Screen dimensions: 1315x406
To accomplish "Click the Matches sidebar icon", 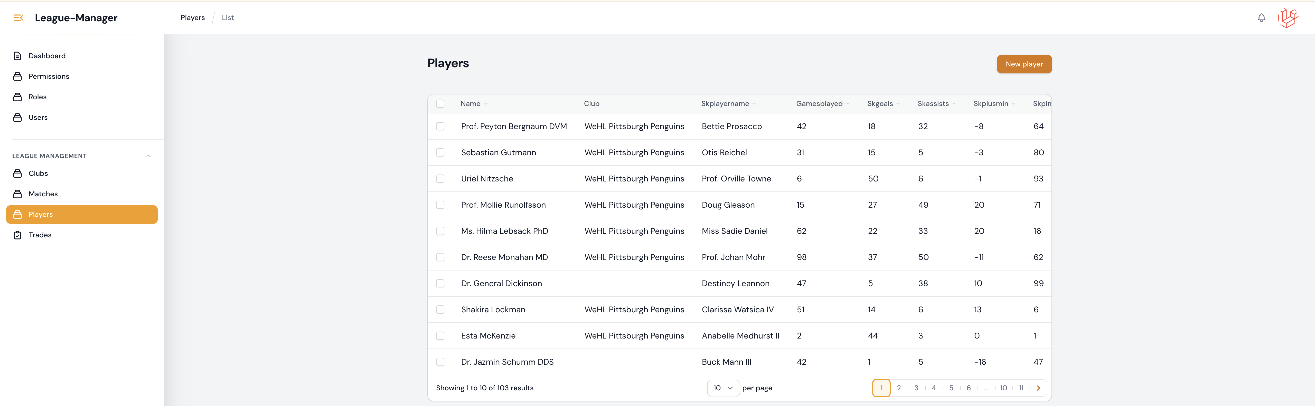I will (17, 194).
